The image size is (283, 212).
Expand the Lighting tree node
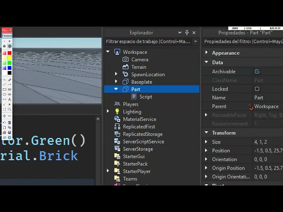point(108,111)
